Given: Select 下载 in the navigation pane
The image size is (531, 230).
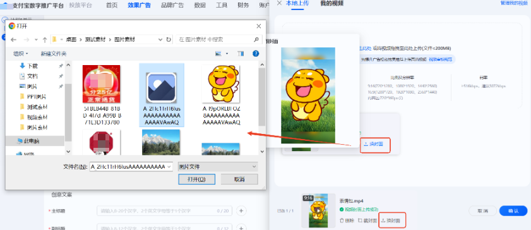Looking at the screenshot, I should (x=32, y=66).
